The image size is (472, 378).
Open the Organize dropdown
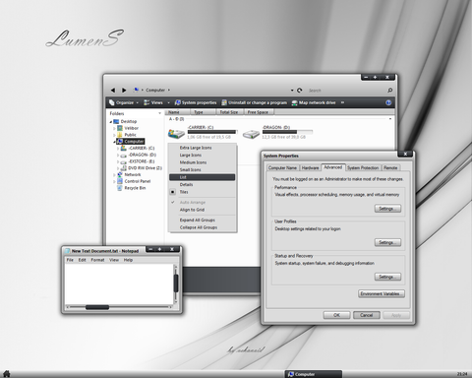click(x=124, y=102)
